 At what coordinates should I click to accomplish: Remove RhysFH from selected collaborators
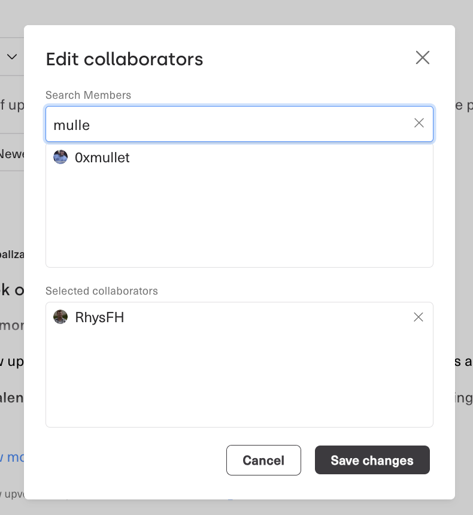coord(419,317)
